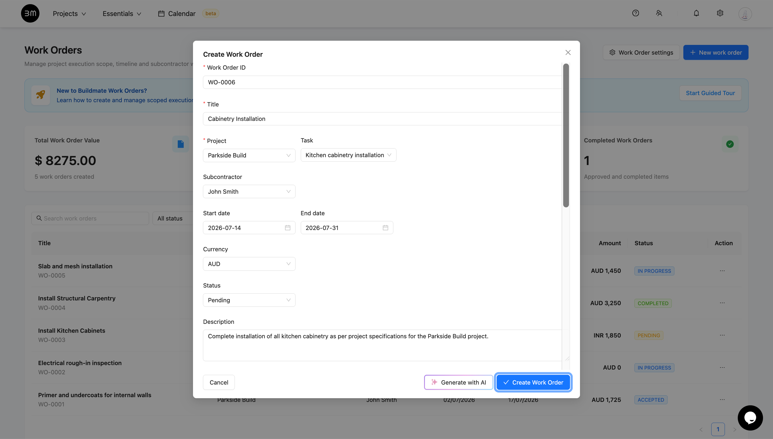Open the live chat bubble
This screenshot has width=773, height=439.
(x=750, y=418)
